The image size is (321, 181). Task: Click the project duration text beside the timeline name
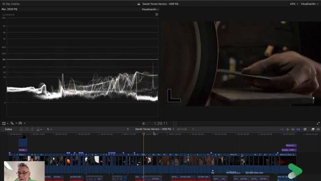(182, 129)
